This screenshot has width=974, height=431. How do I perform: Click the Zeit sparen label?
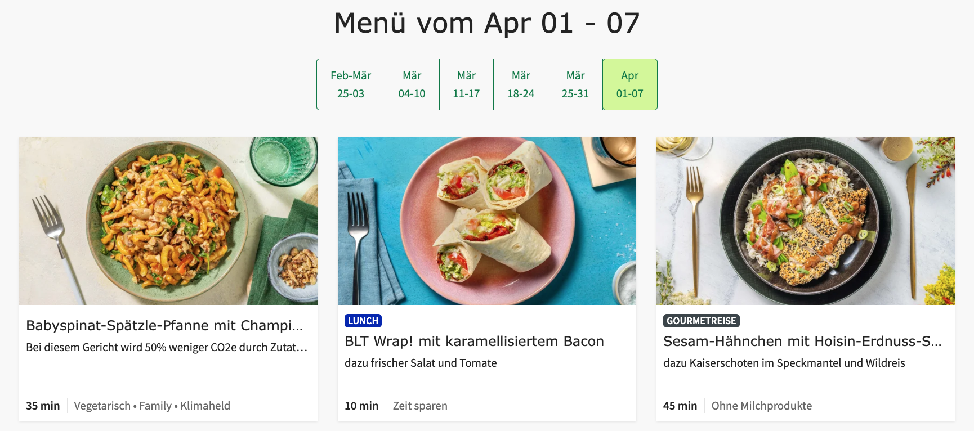coord(421,405)
